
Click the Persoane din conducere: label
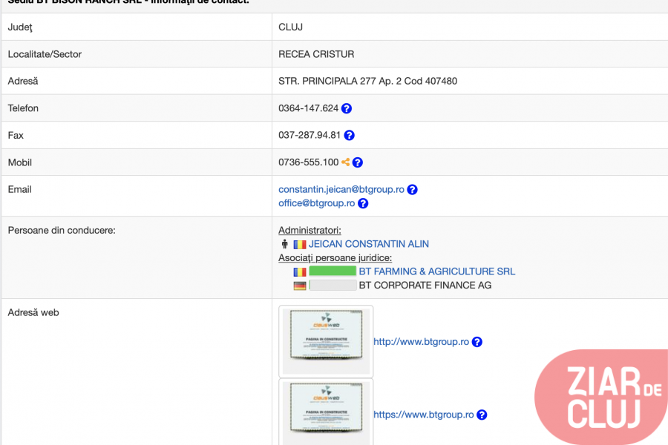[x=62, y=231]
